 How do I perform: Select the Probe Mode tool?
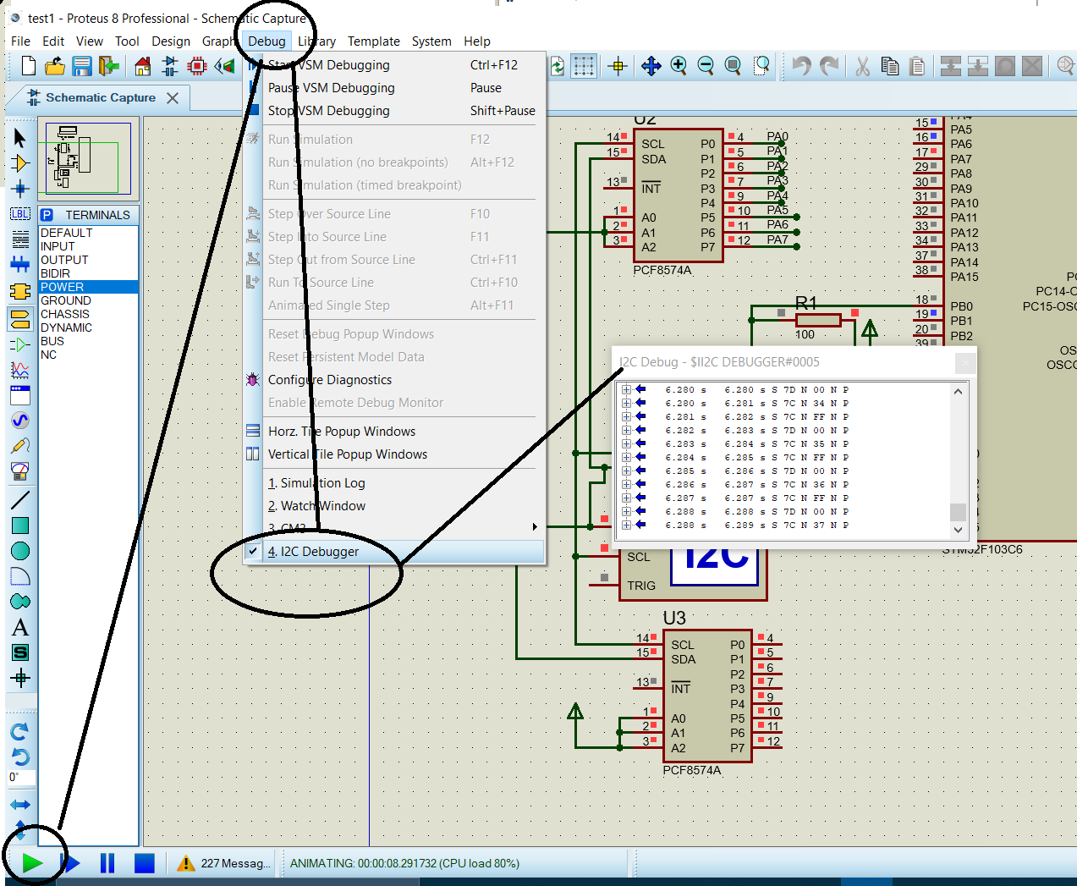click(x=20, y=446)
